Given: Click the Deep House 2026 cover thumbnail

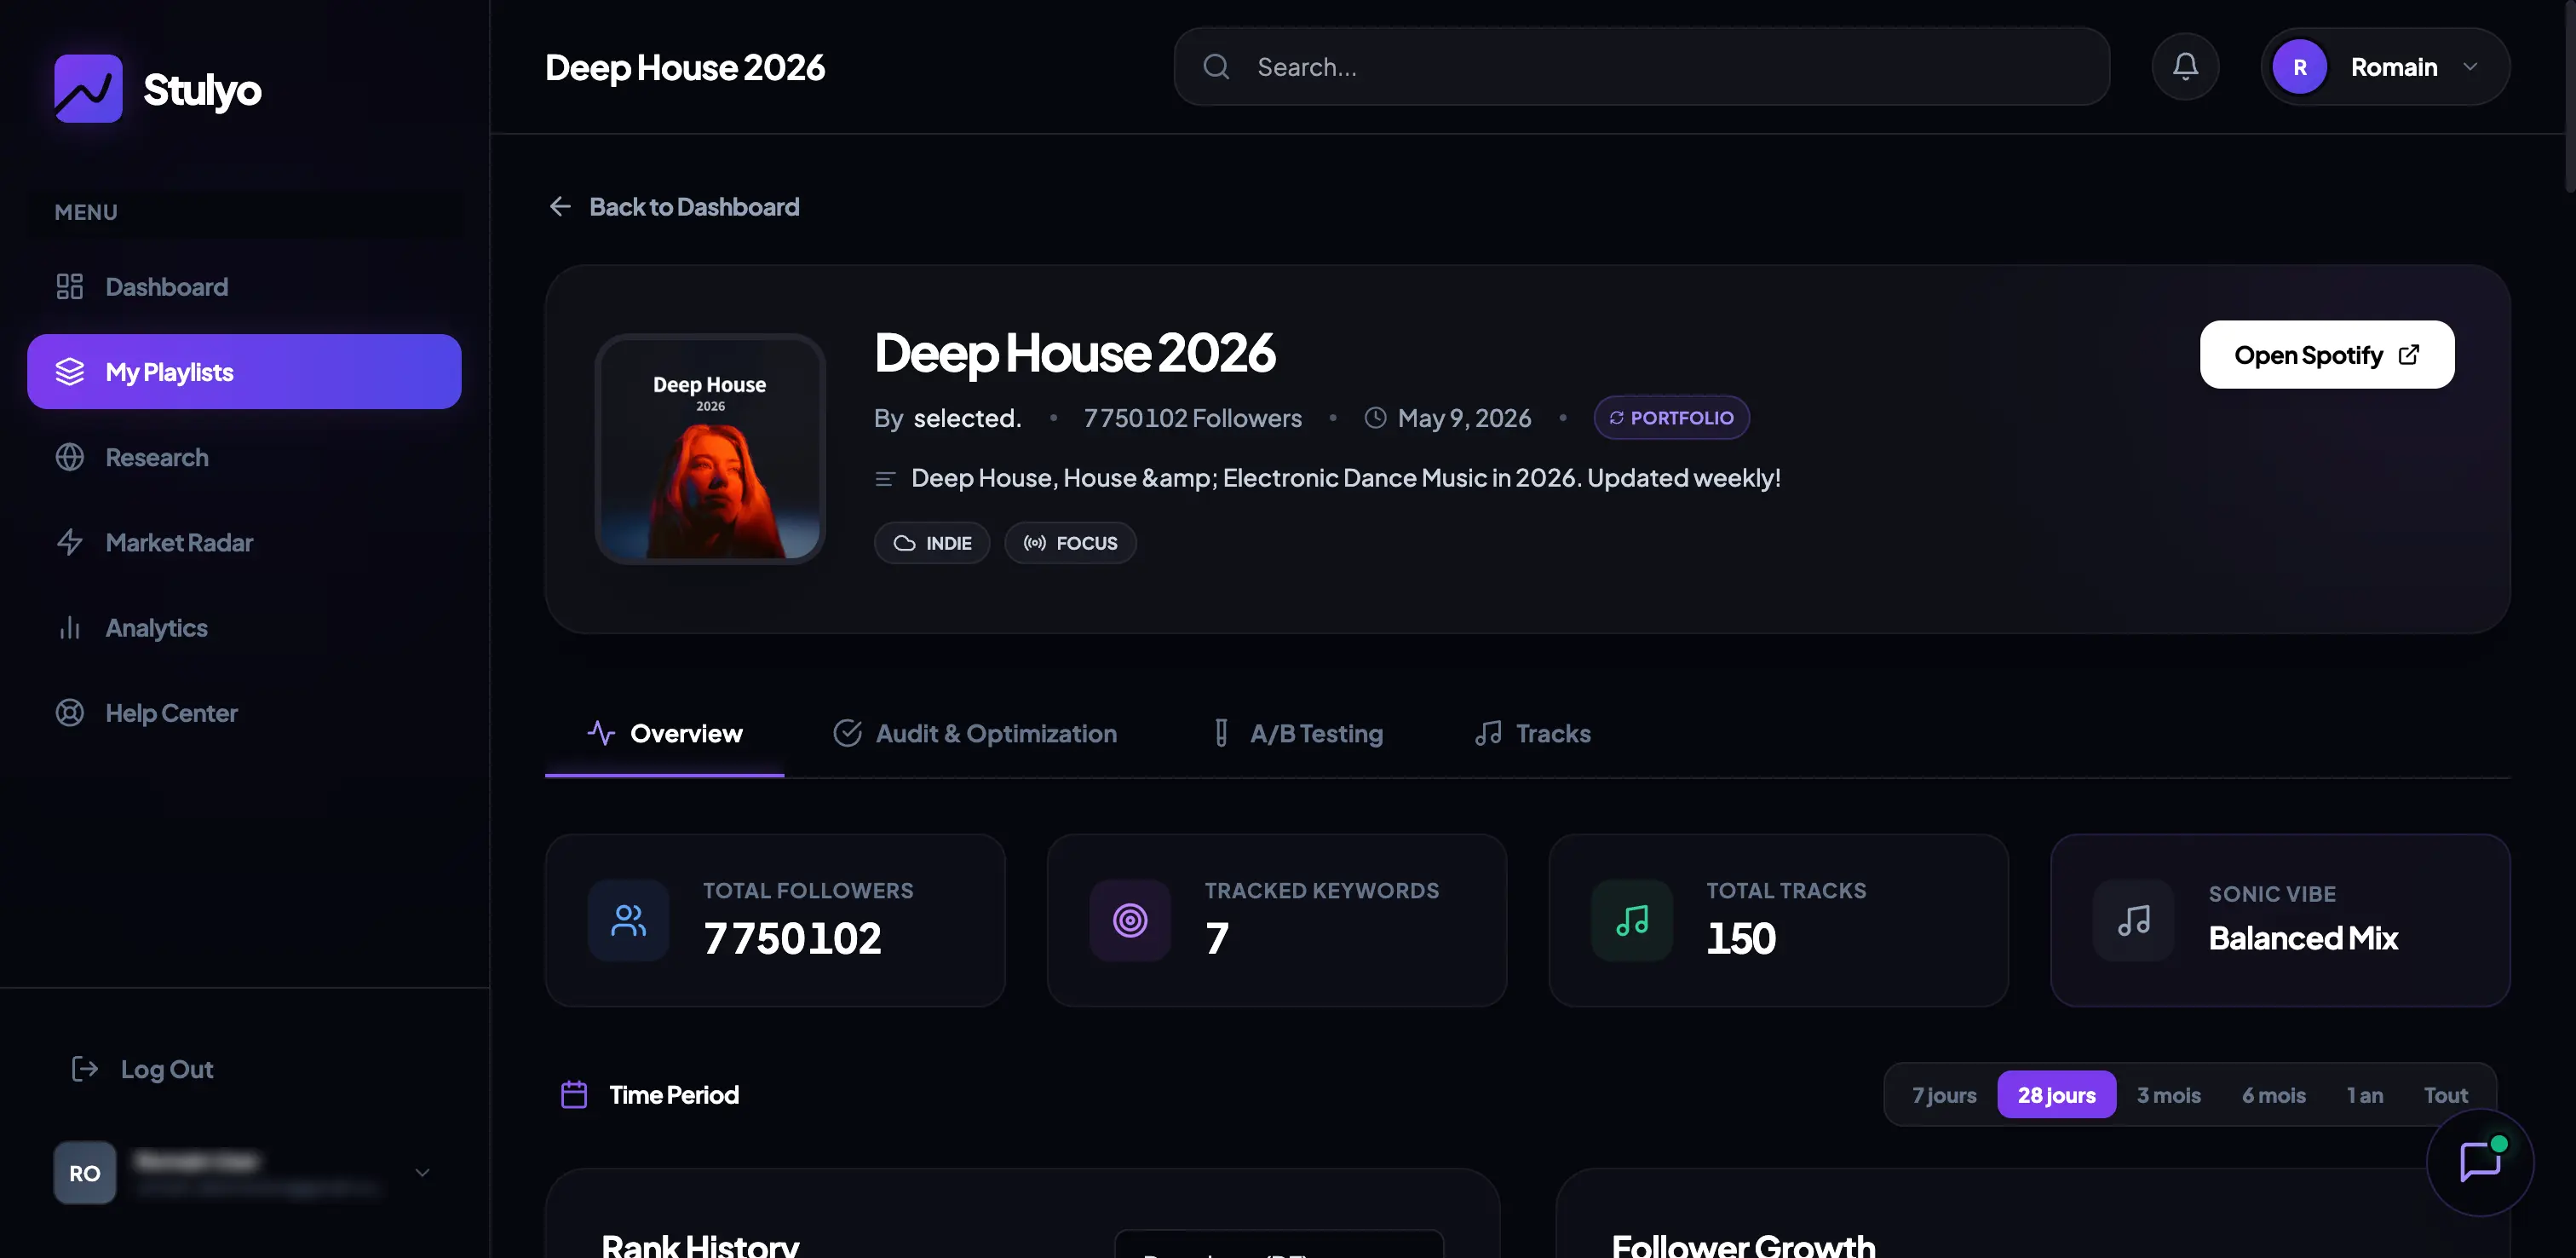Looking at the screenshot, I should pos(710,448).
